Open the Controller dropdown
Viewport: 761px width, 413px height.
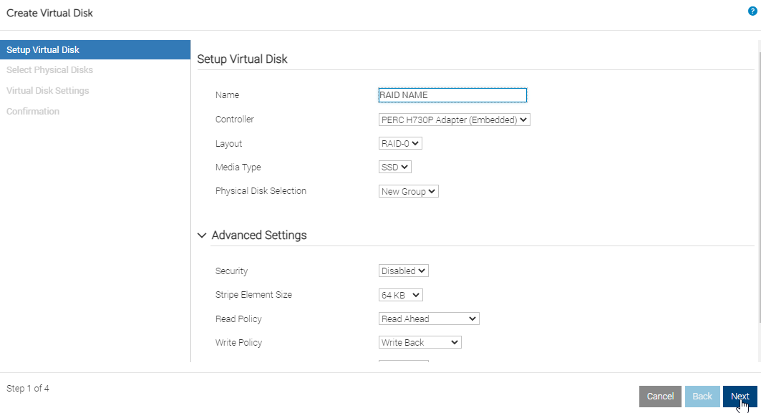pos(454,120)
